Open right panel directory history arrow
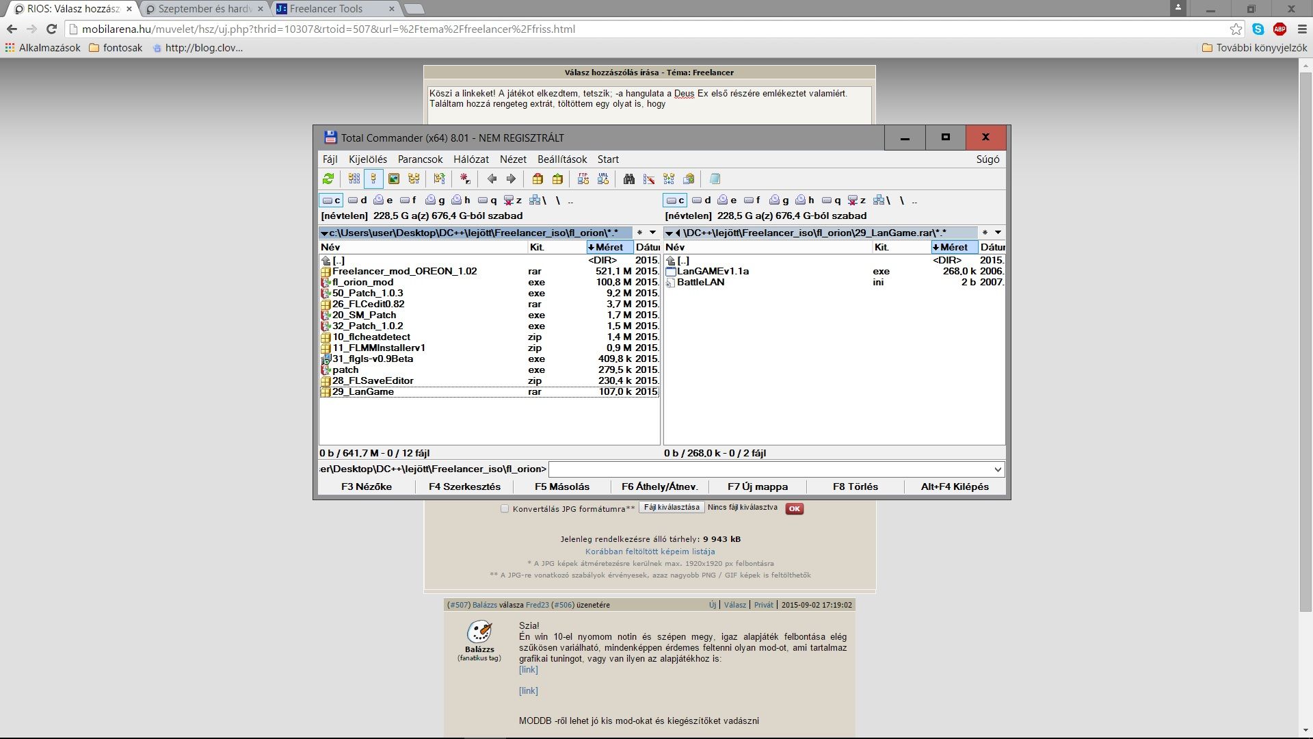Screen dimensions: 1313x739 click(998, 233)
